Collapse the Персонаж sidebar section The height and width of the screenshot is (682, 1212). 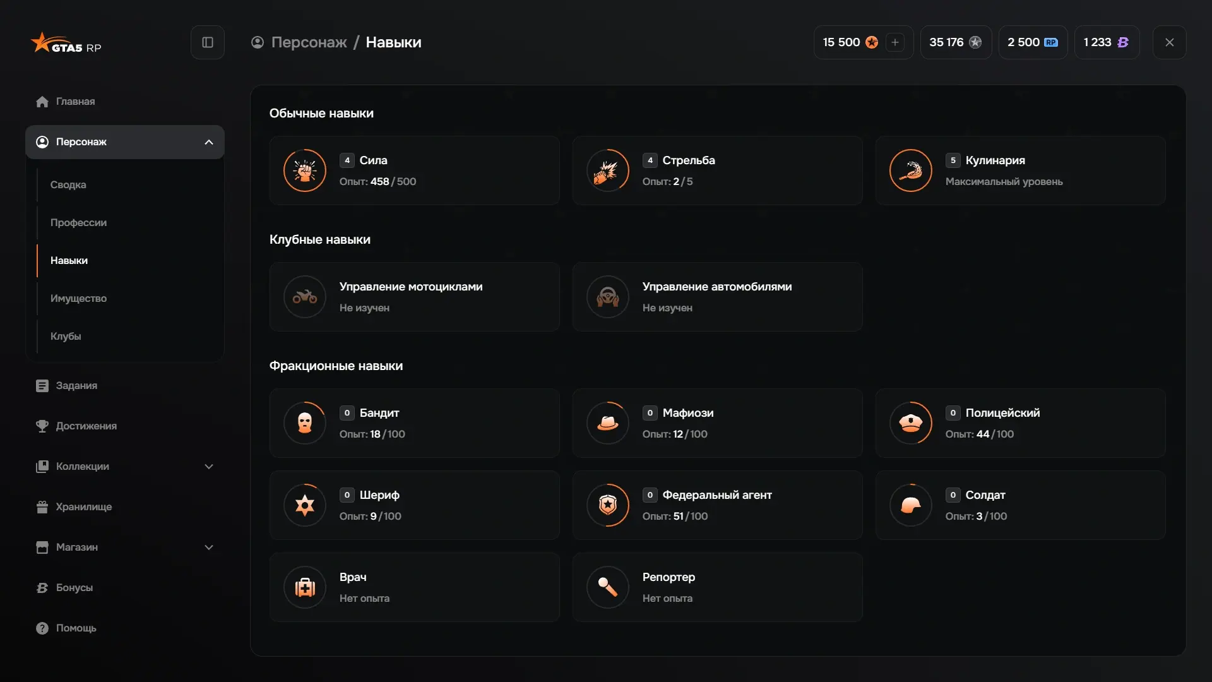[209, 142]
